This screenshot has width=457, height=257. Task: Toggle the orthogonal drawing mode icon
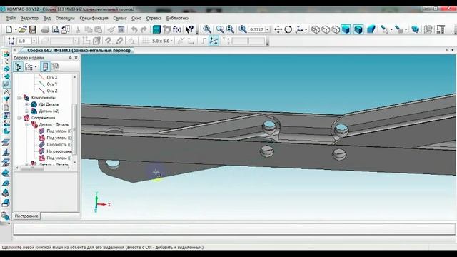(204, 41)
